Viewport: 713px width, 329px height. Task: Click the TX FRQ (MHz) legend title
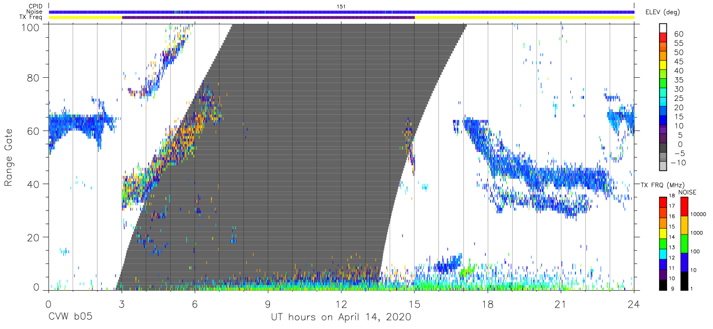point(662,185)
